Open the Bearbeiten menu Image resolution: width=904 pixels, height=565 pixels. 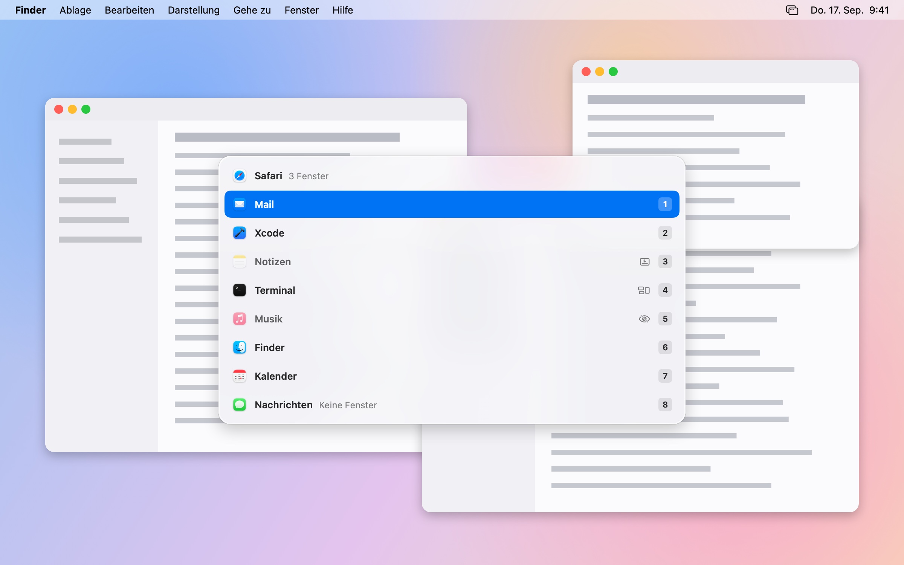[x=130, y=10]
